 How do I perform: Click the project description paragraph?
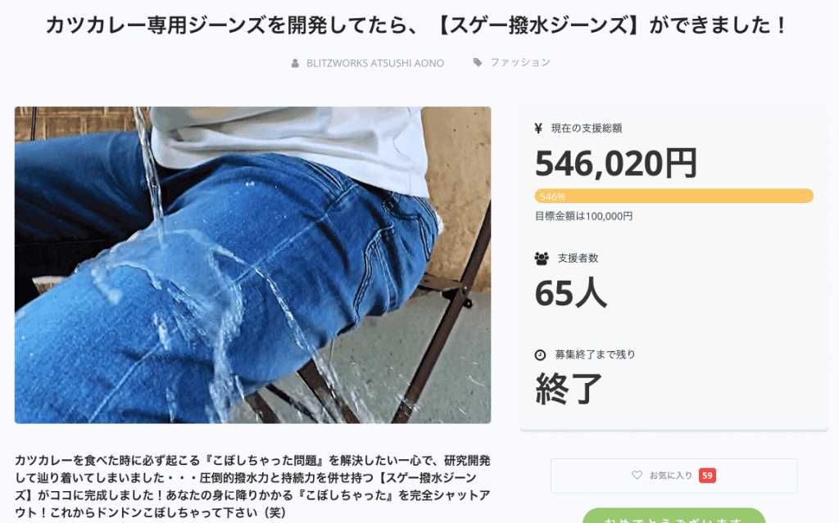point(252,486)
